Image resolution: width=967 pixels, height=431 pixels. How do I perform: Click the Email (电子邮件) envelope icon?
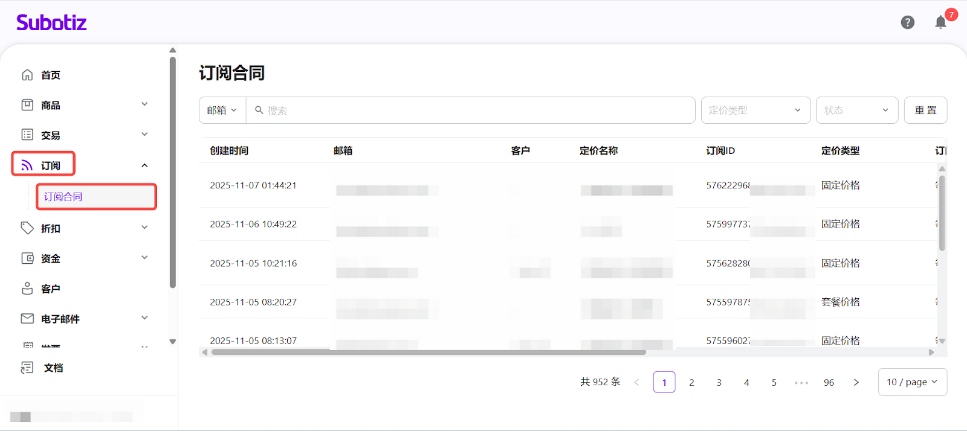pyautogui.click(x=27, y=318)
